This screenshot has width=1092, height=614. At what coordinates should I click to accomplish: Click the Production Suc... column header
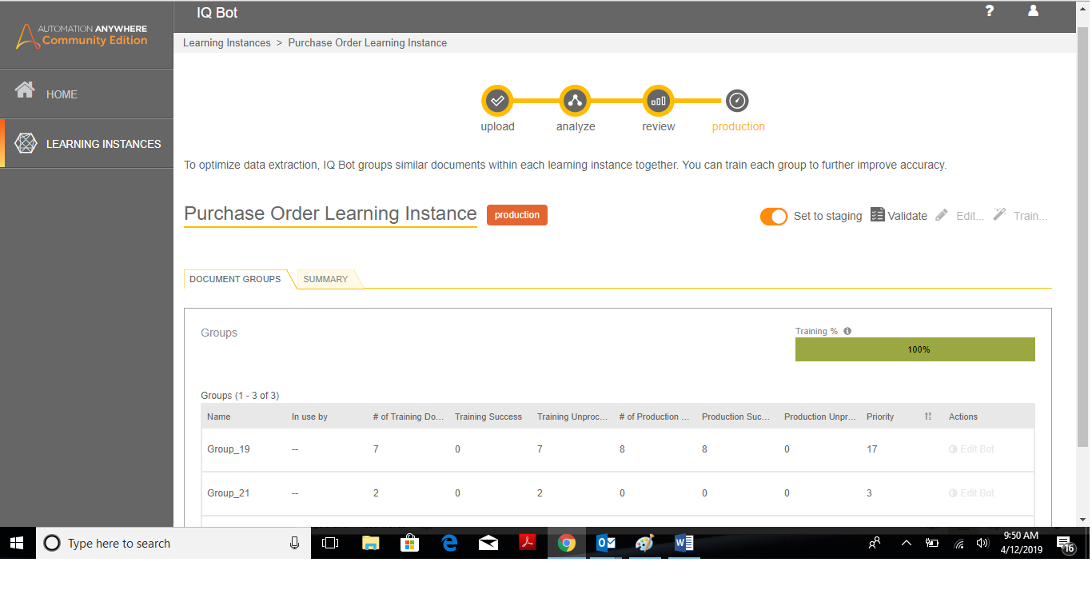click(x=736, y=417)
